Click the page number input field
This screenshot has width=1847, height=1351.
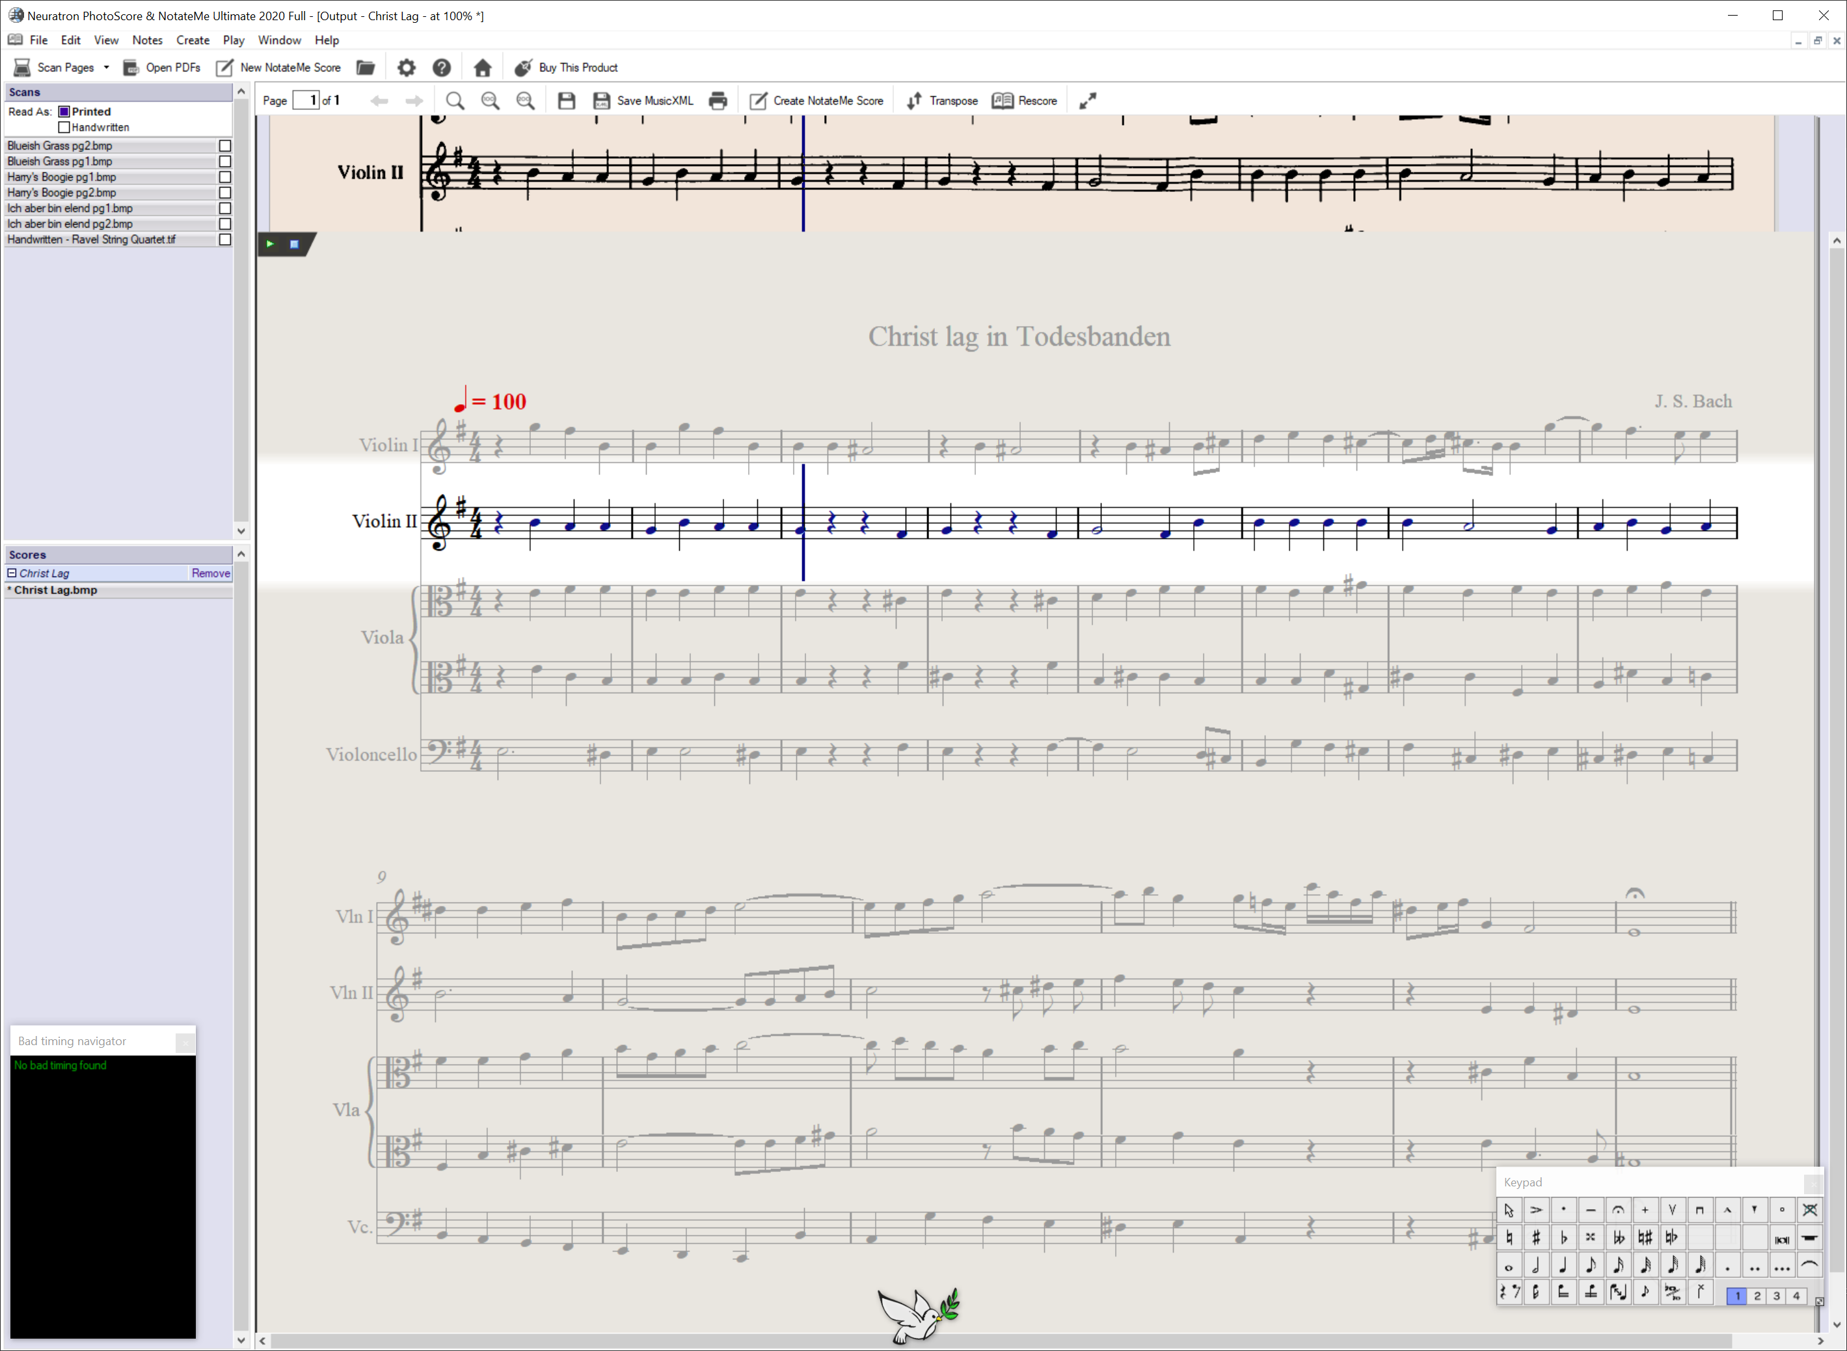point(306,100)
